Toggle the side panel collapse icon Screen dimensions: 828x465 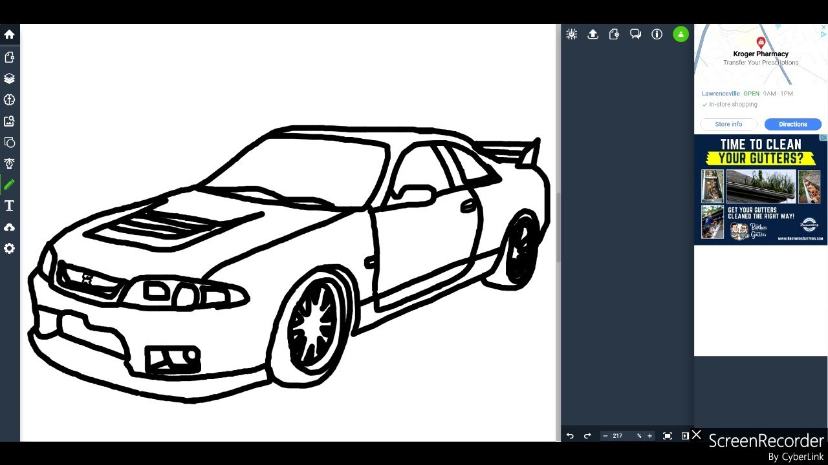pyautogui.click(x=685, y=436)
